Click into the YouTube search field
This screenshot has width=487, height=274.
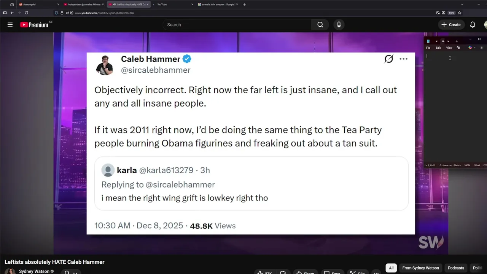pyautogui.click(x=238, y=25)
